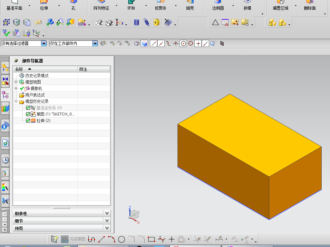330x247 pixels.
Task: Open the 没有选择过滤器 filter dropdown
Action: [x=44, y=44]
